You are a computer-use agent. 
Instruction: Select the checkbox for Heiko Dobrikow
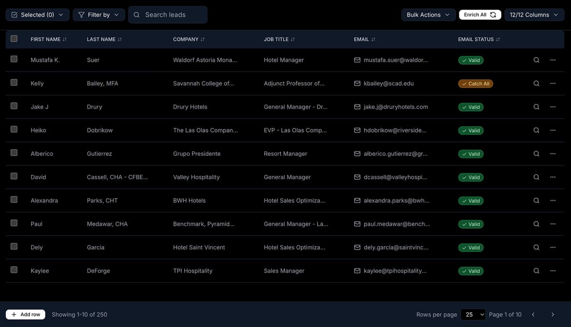point(14,130)
